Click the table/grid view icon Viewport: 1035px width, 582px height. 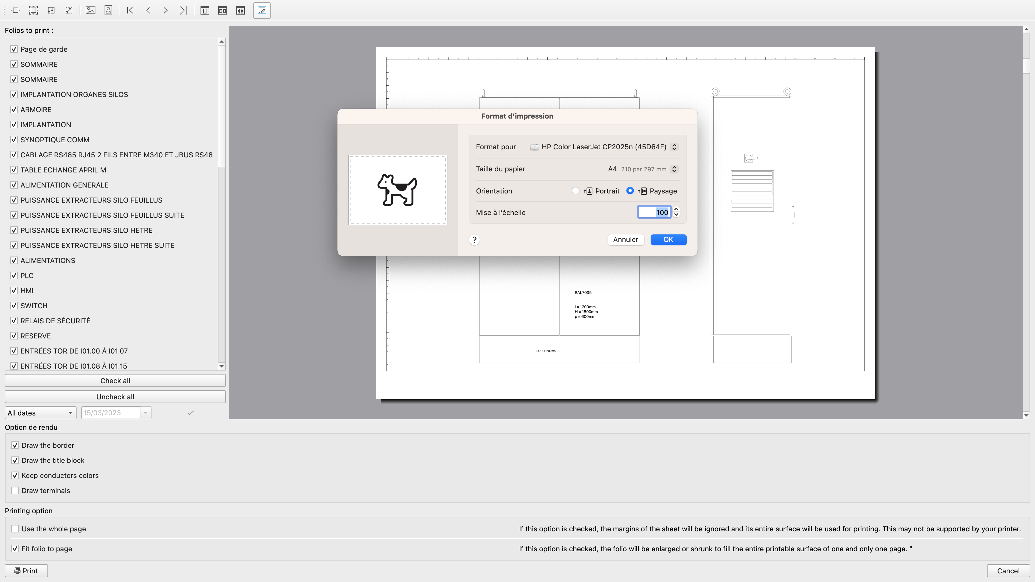pos(242,10)
